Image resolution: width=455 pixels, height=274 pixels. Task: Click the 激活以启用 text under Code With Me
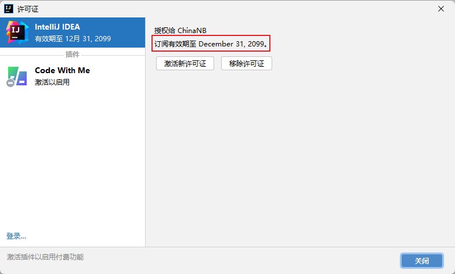[52, 82]
